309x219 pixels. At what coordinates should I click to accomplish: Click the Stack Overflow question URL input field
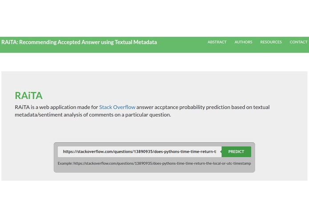140,152
